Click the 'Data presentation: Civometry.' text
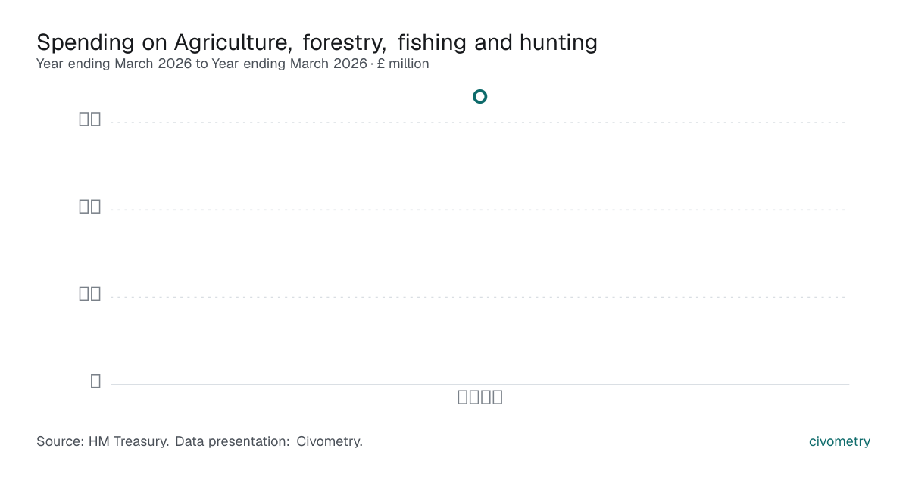The image size is (909, 477). 269,441
